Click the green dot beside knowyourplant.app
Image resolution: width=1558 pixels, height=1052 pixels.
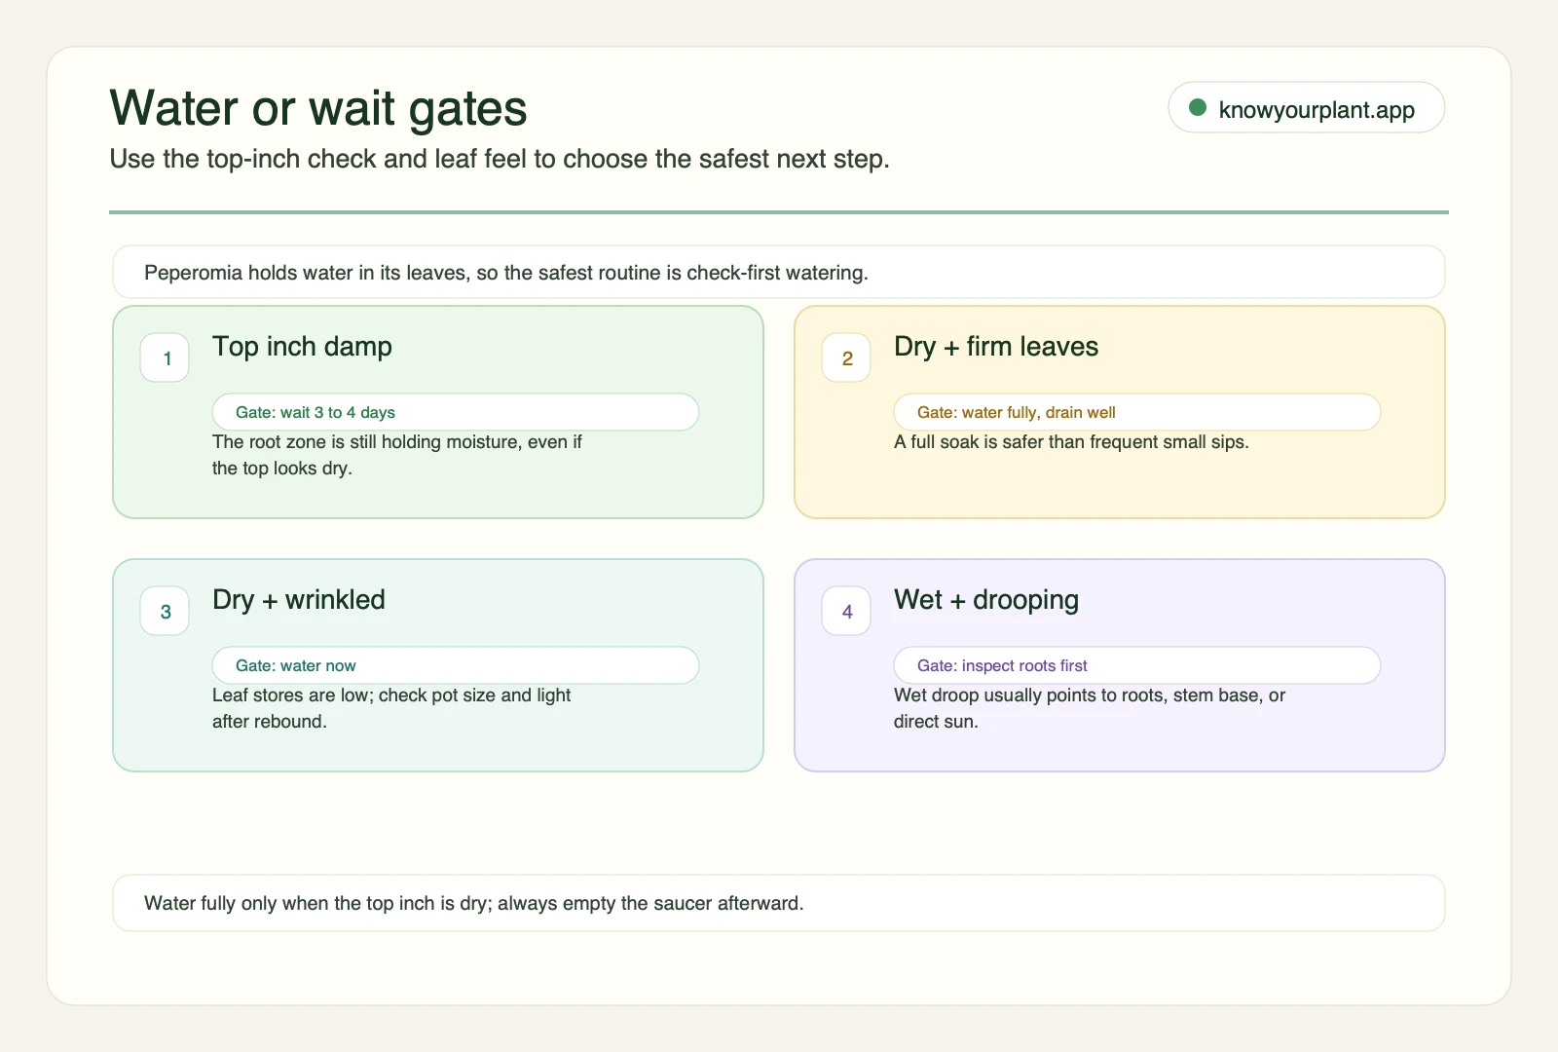coord(1198,107)
